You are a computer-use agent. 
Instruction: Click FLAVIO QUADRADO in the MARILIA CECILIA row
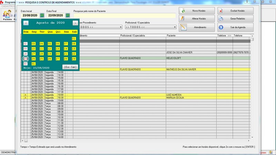tap(130, 97)
